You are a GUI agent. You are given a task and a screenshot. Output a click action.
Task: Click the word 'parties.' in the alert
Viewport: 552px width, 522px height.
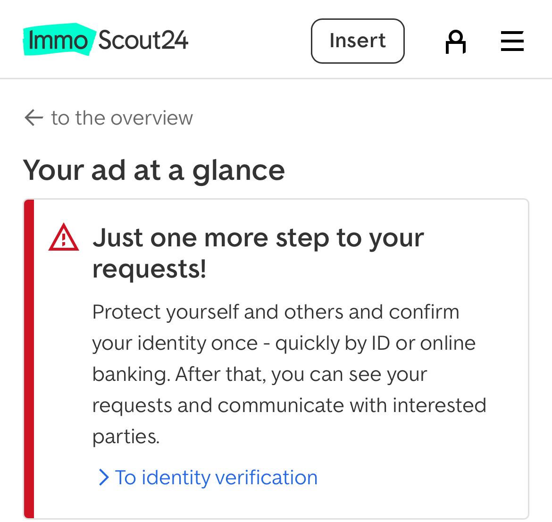pyautogui.click(x=126, y=437)
